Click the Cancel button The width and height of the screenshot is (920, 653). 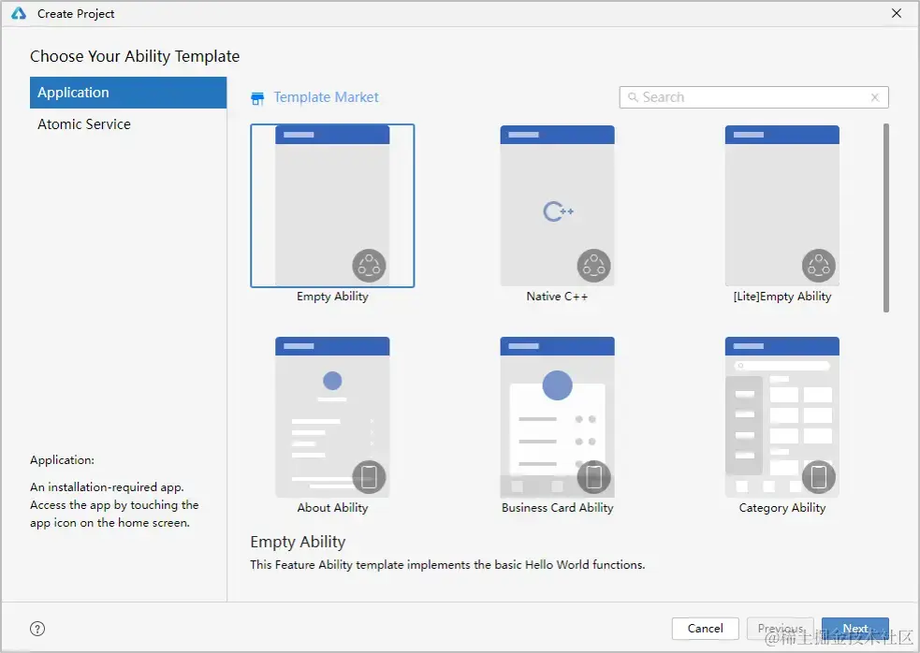point(706,629)
